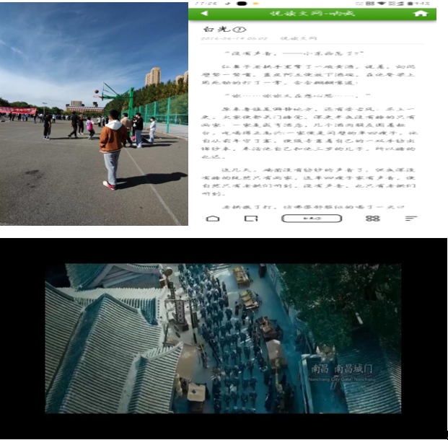Open browser home from bottom navigation bar

[x=213, y=218]
